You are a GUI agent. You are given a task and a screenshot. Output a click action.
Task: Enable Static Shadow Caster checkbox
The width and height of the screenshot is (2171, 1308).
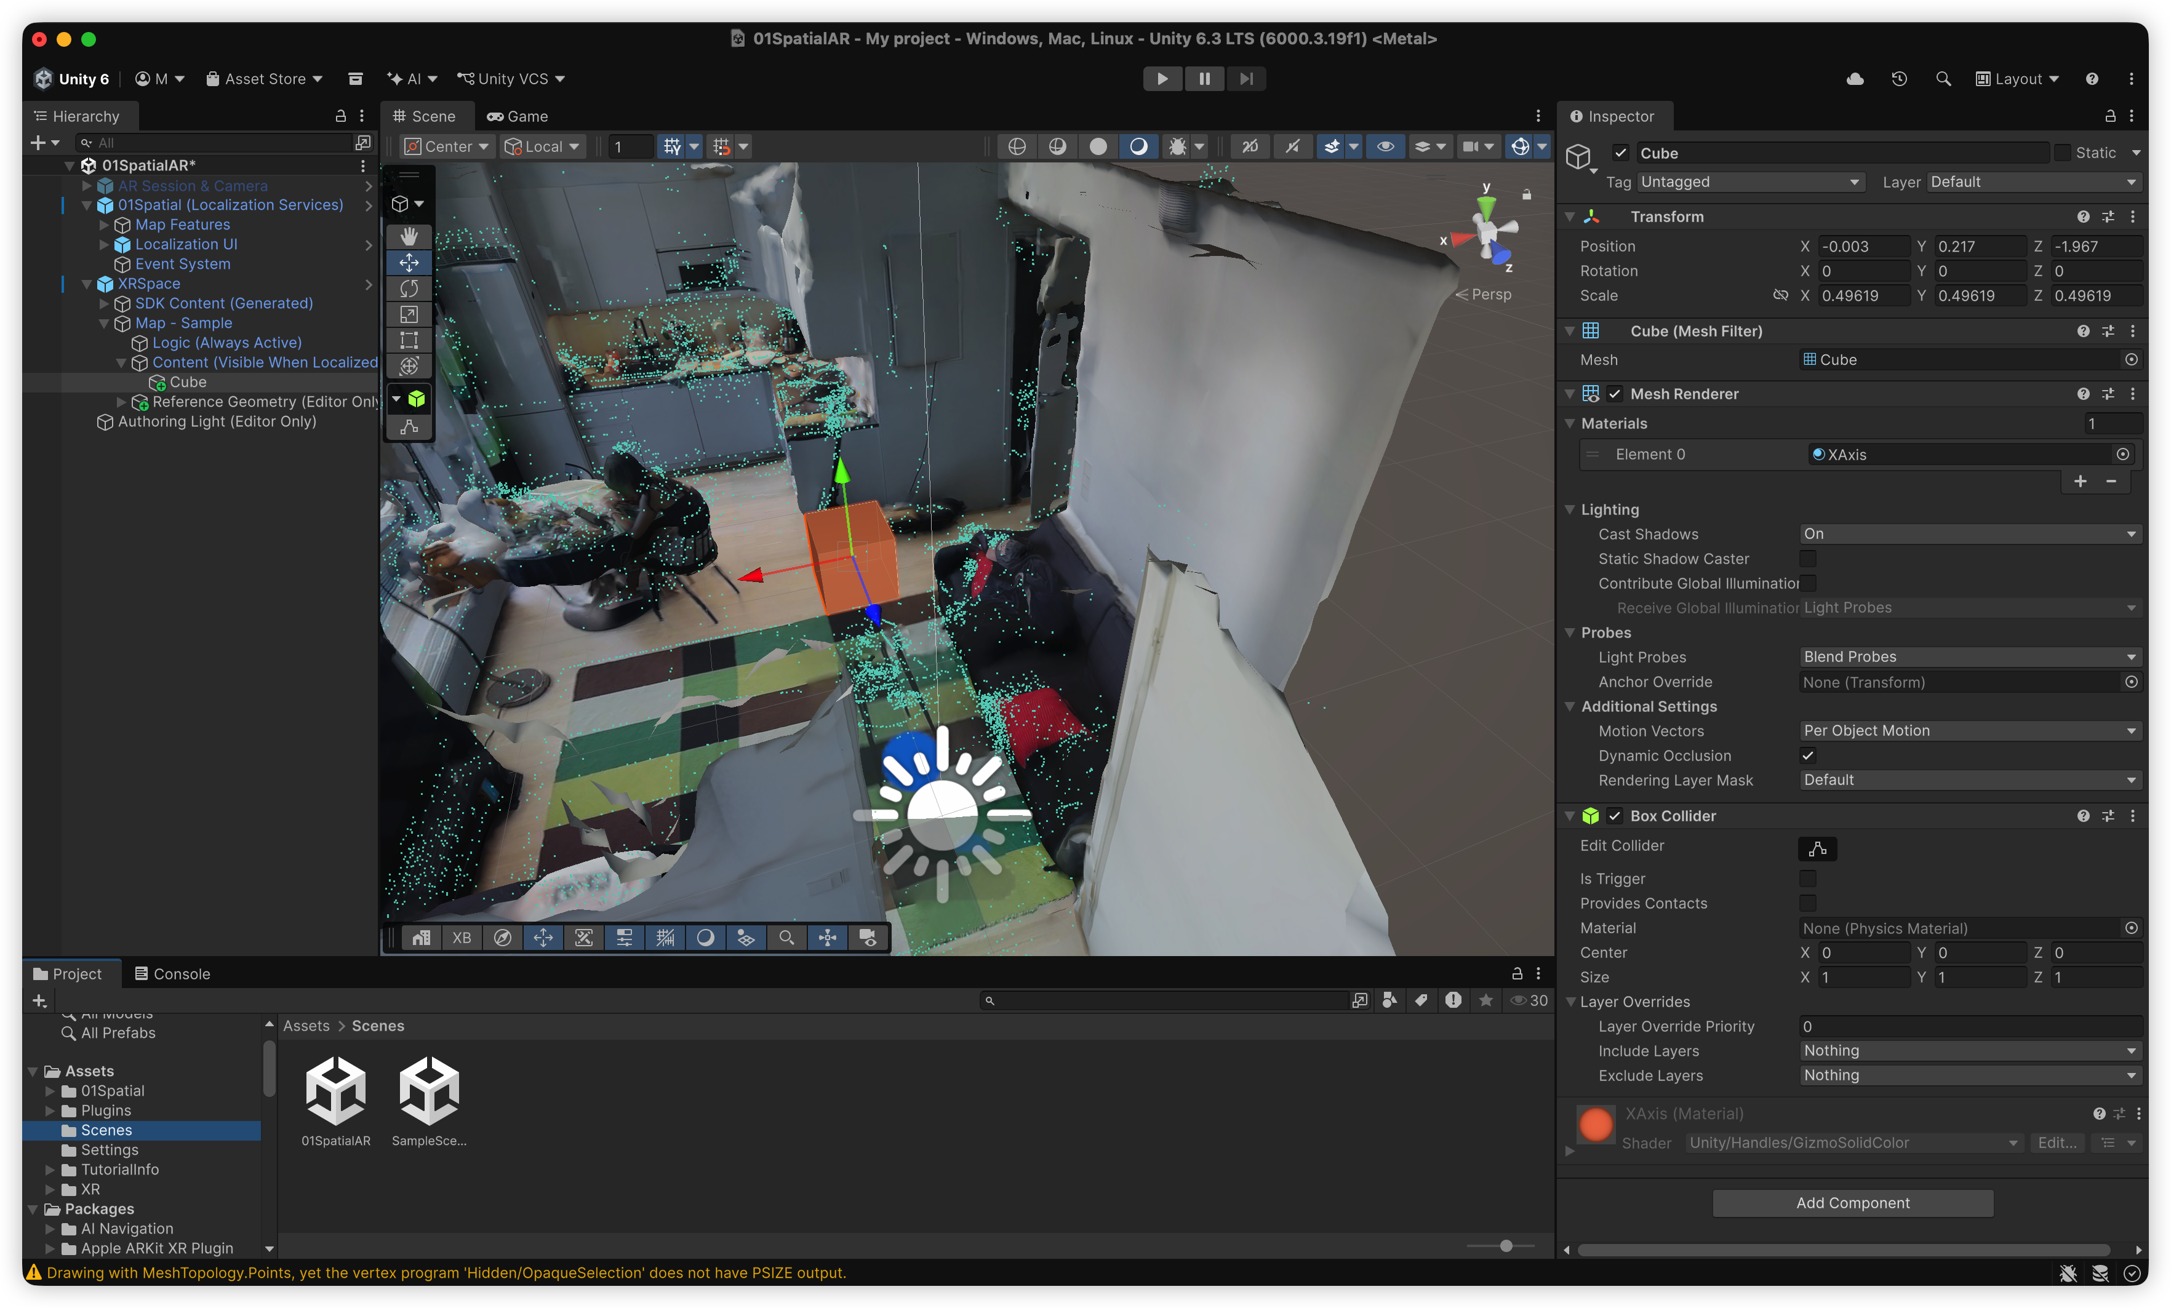(x=1807, y=559)
